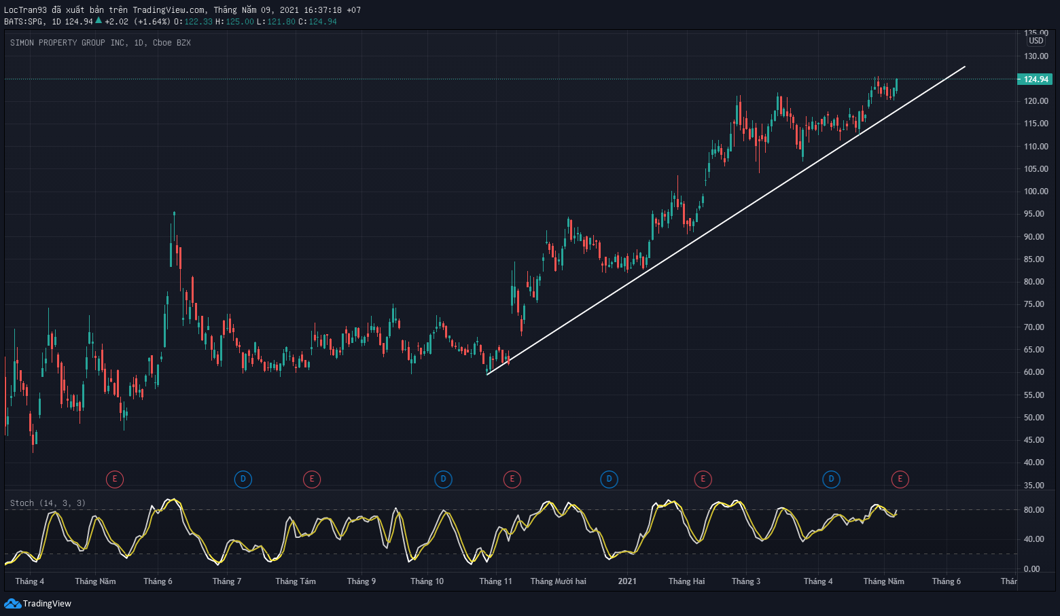Click the Tháng Tám time axis label
The height and width of the screenshot is (616, 1060).
[296, 581]
